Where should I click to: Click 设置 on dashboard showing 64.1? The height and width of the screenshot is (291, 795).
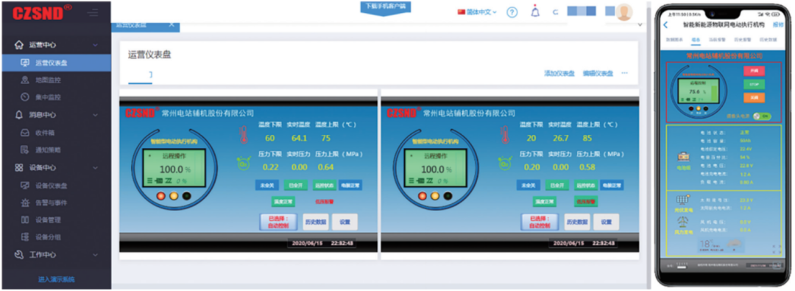point(344,222)
